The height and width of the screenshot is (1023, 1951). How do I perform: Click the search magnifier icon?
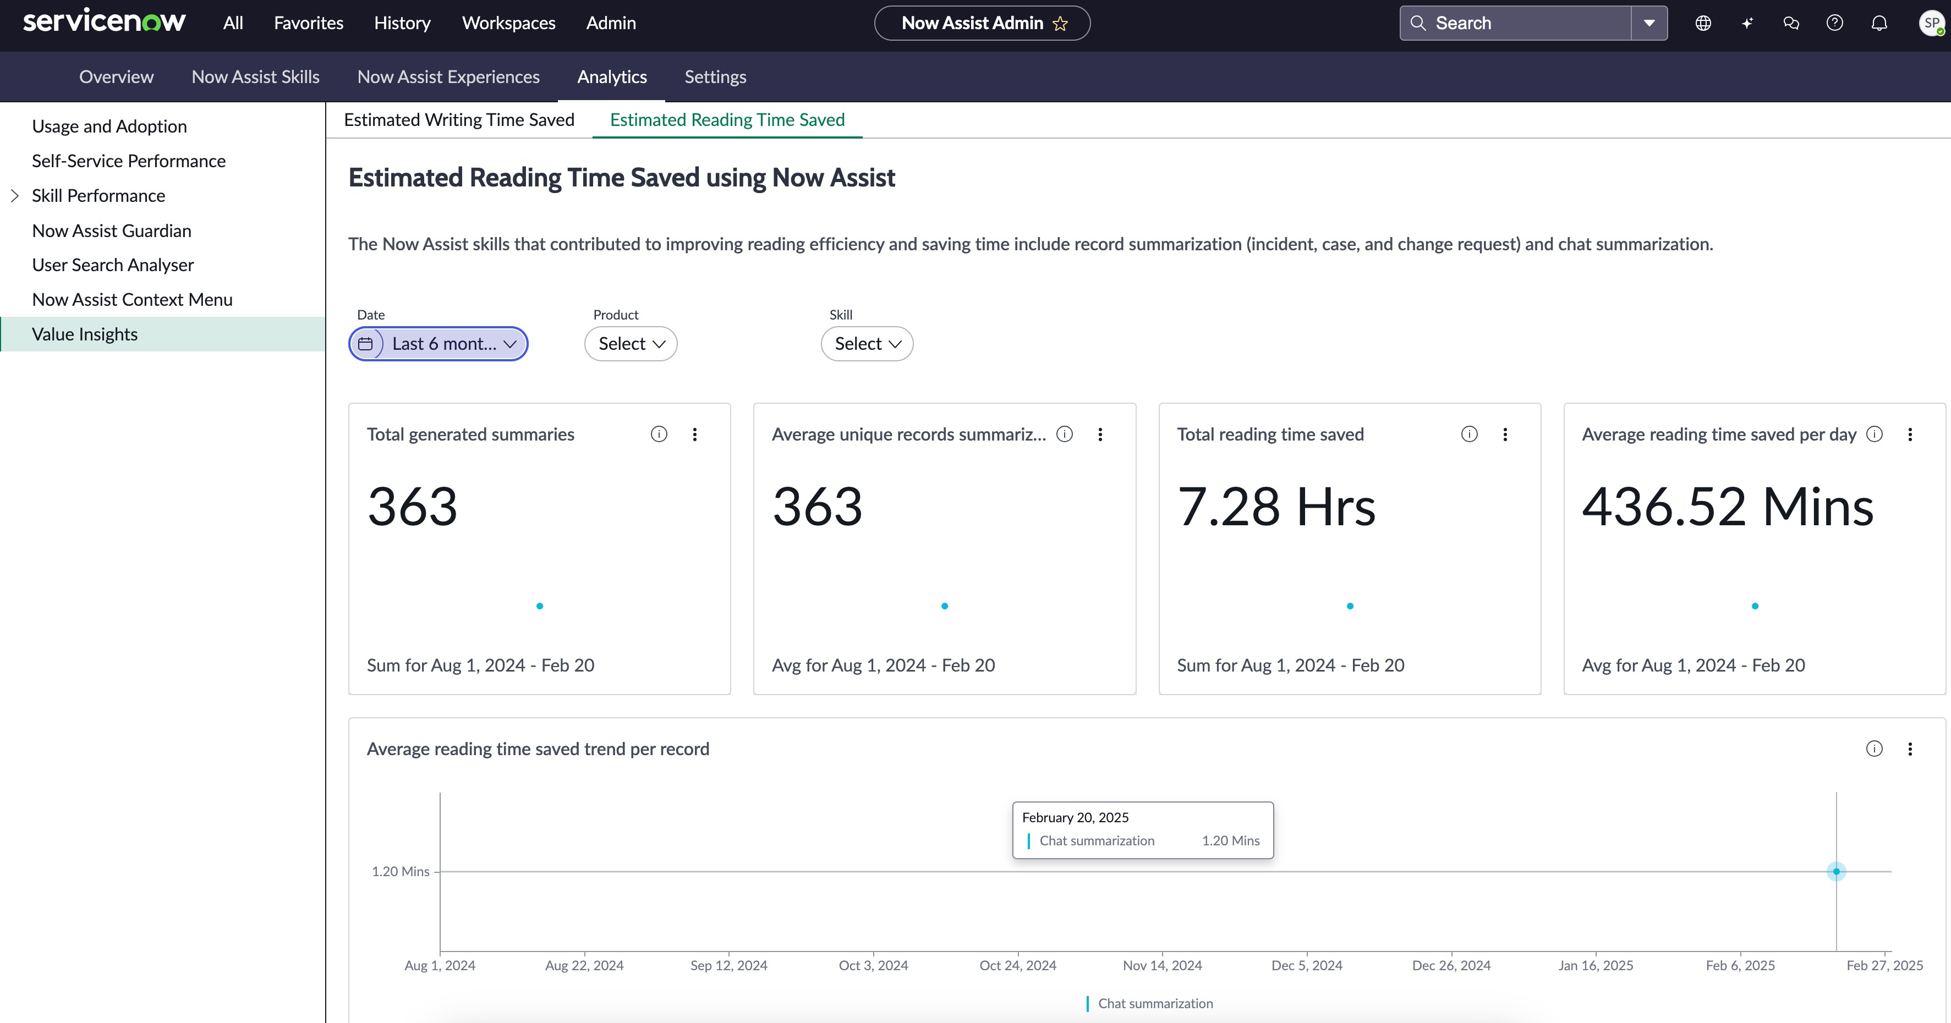pyautogui.click(x=1418, y=24)
